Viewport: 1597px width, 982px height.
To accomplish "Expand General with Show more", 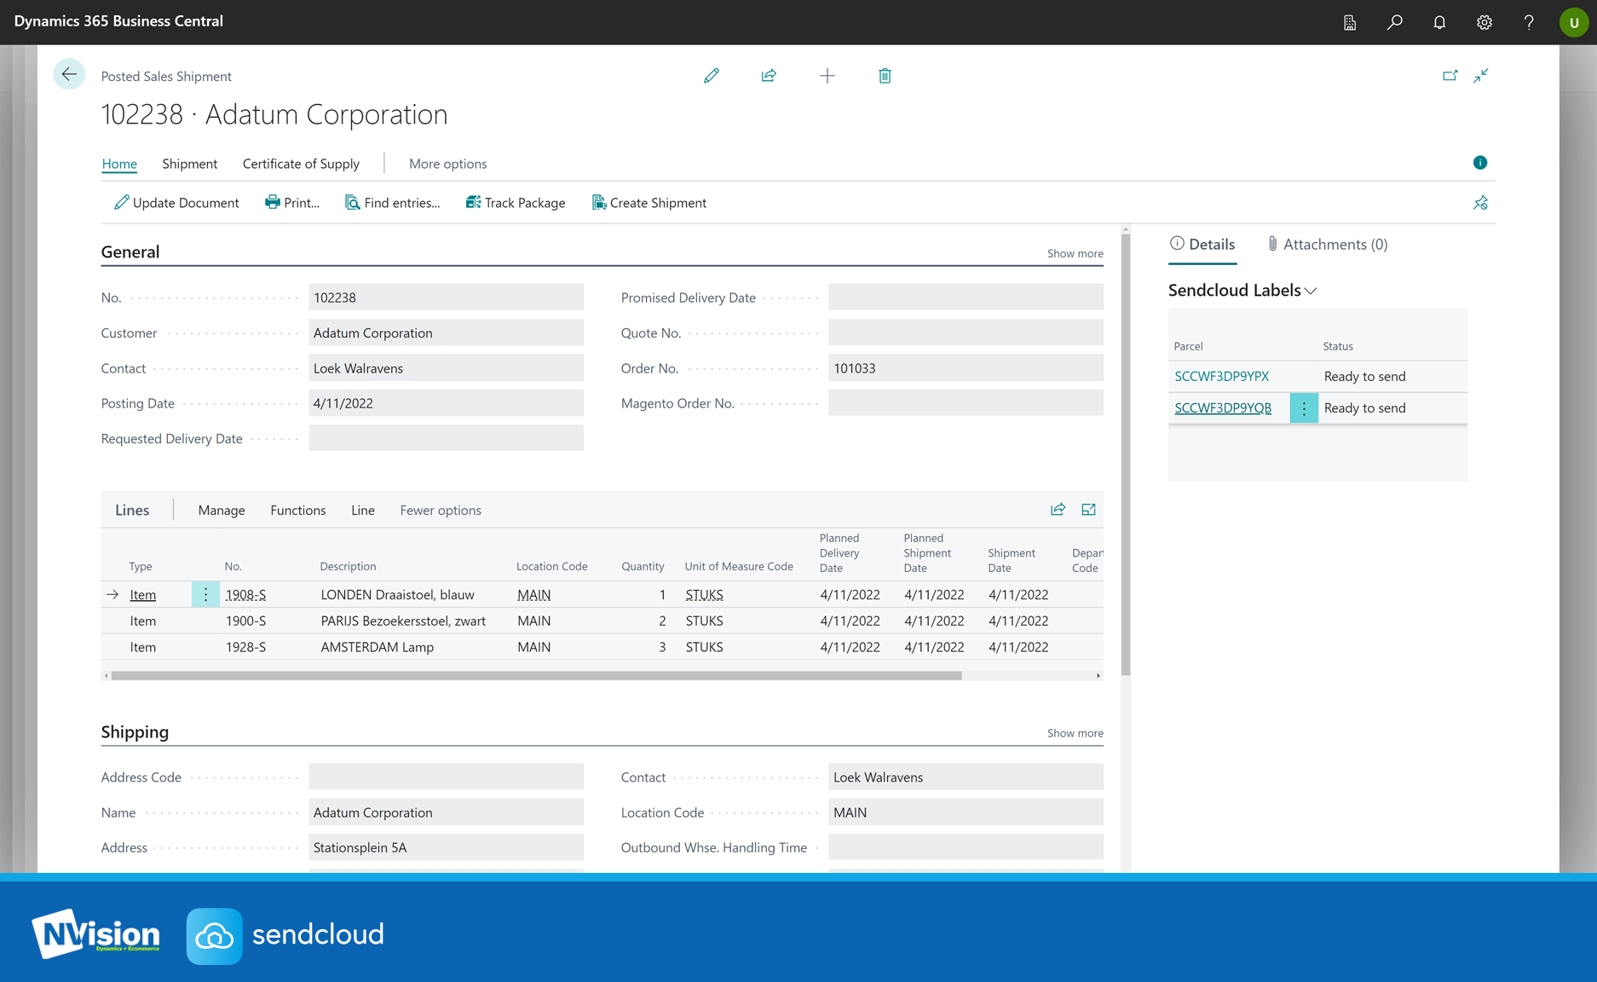I will pyautogui.click(x=1075, y=253).
